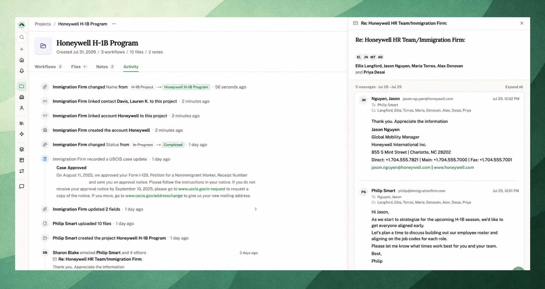Open the library books icon in sidebar

pyautogui.click(x=22, y=123)
